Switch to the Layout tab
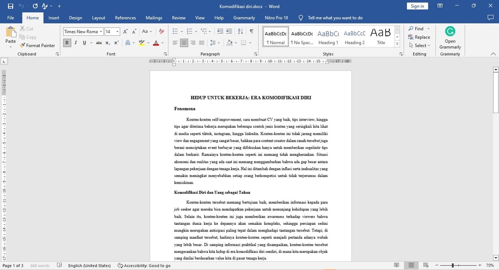The height and width of the screenshot is (270, 499). [98, 18]
